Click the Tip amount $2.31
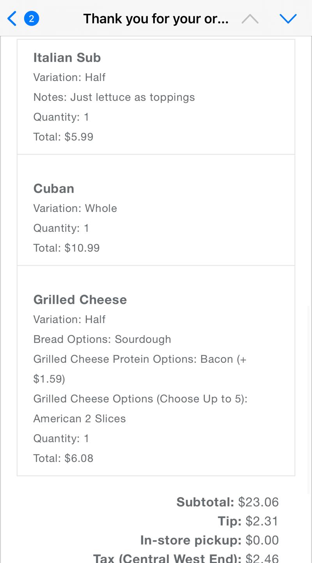This screenshot has width=312, height=563. pyautogui.click(x=262, y=521)
